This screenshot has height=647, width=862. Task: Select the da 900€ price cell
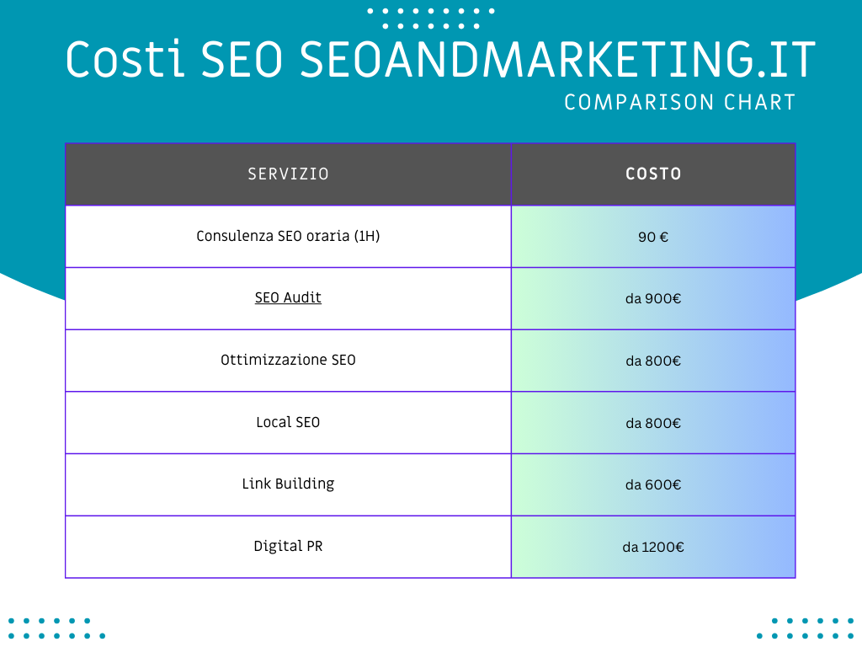click(653, 299)
